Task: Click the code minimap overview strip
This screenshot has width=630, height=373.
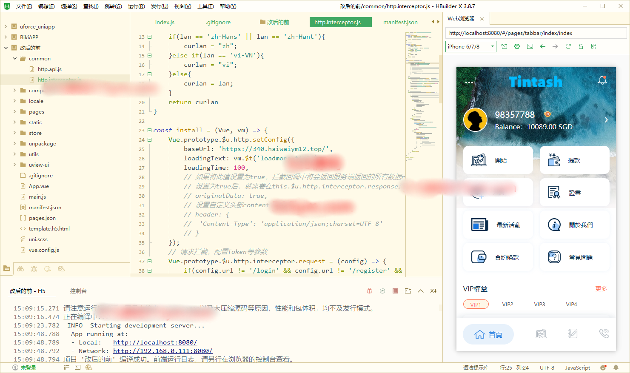Action: coord(422,94)
